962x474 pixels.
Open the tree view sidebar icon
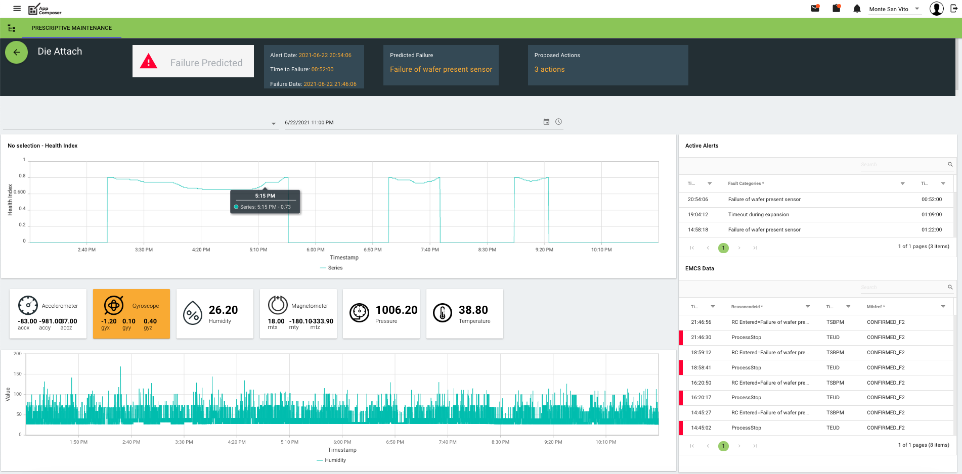[x=11, y=28]
